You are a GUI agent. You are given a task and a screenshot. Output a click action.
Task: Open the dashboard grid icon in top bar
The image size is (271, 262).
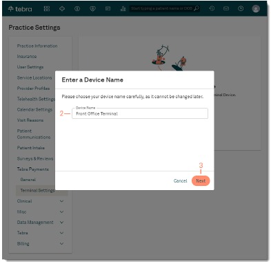pyautogui.click(x=47, y=9)
